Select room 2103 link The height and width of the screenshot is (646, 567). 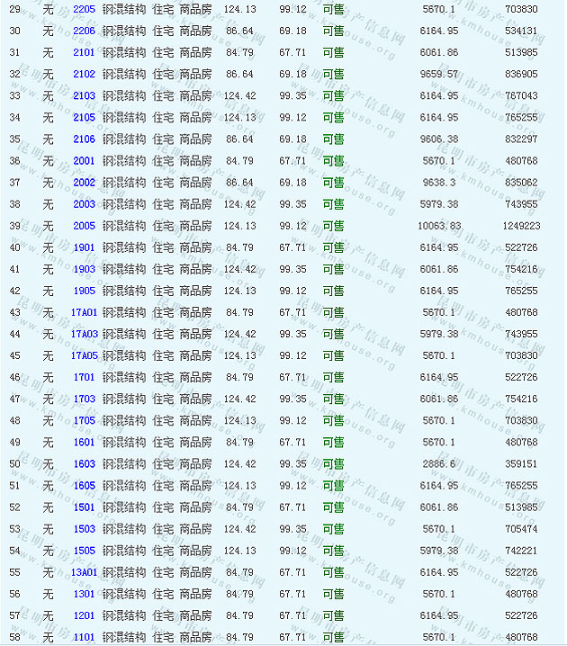click(x=84, y=95)
